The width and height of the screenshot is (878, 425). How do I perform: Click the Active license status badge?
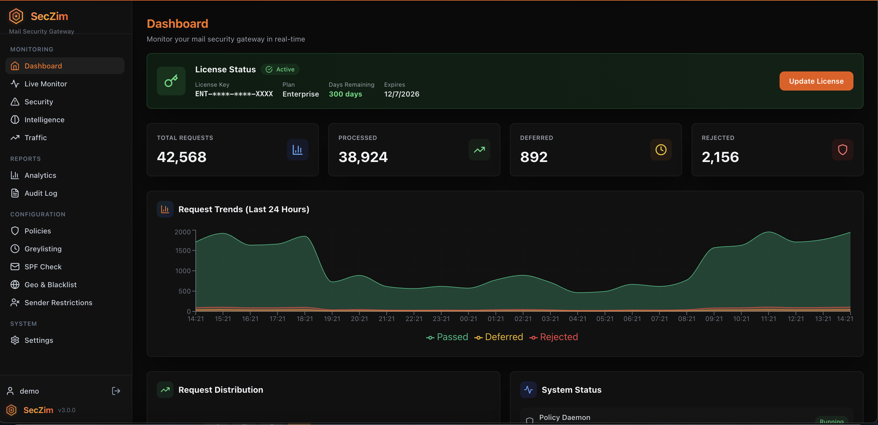pos(280,69)
